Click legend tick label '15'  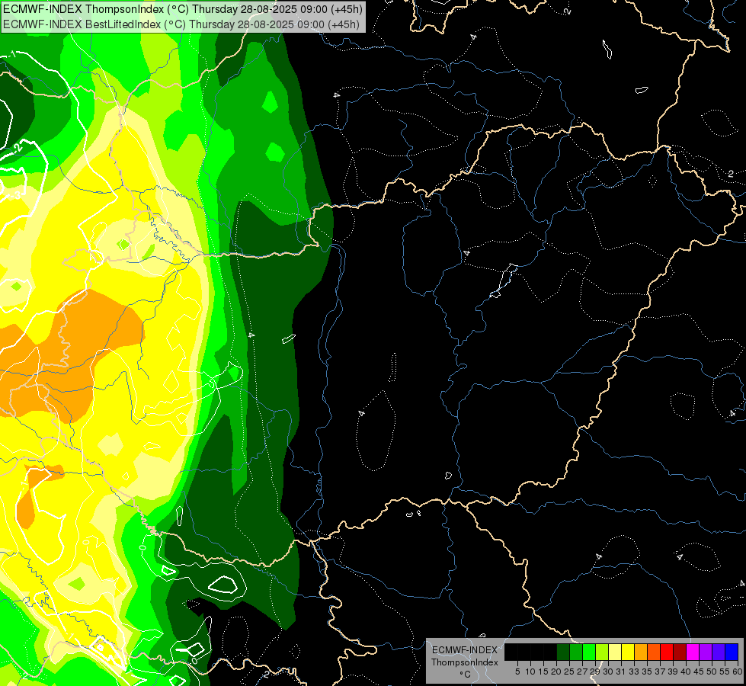(x=543, y=672)
